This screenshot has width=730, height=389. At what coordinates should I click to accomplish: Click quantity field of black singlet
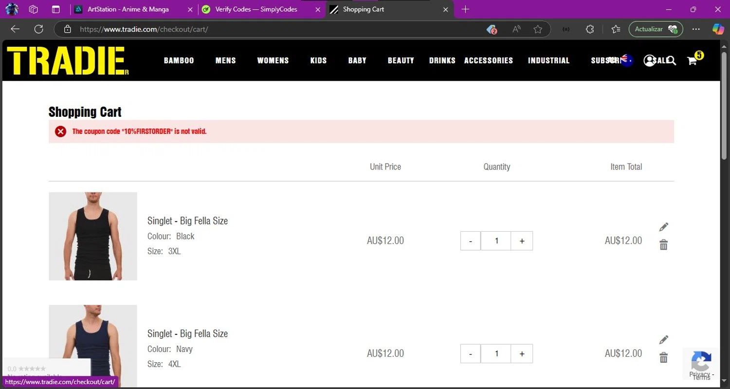[496, 241]
